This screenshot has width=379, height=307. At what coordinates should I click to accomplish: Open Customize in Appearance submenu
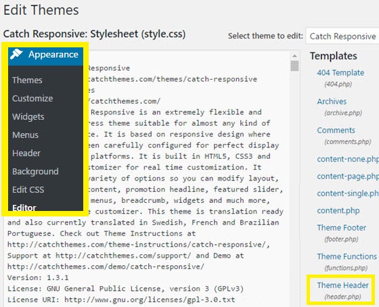click(x=32, y=98)
